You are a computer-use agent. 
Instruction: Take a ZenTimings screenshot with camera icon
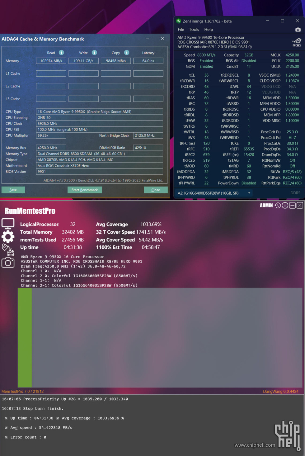click(x=298, y=30)
